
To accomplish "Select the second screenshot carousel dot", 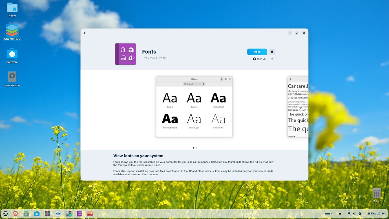I will [x=196, y=148].
